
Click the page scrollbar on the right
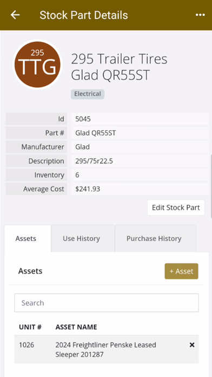click(x=211, y=186)
